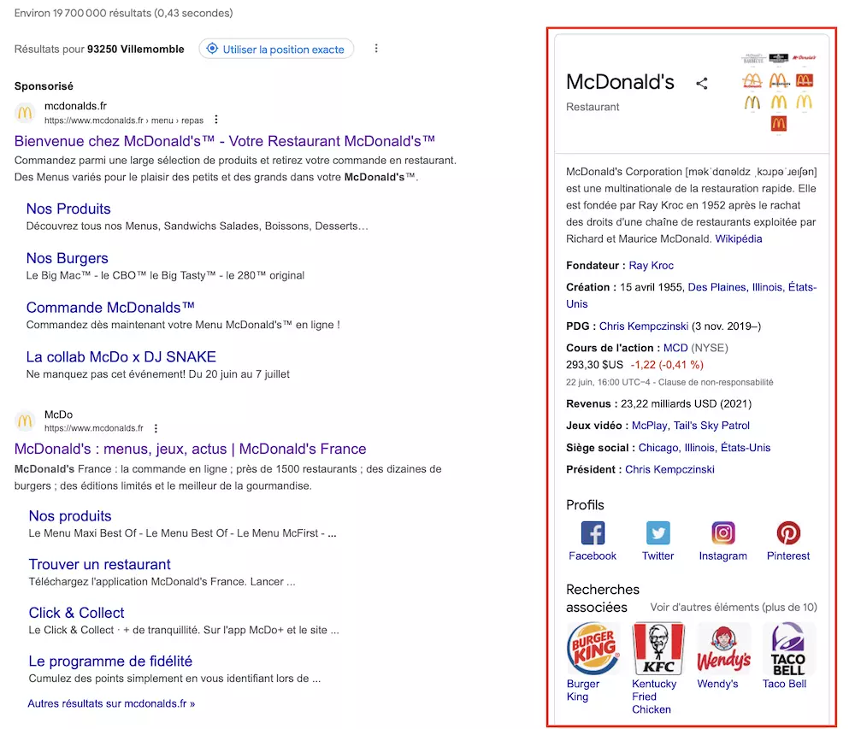The height and width of the screenshot is (729, 855).
Task: Share the McDonald's knowledge panel
Action: [702, 83]
